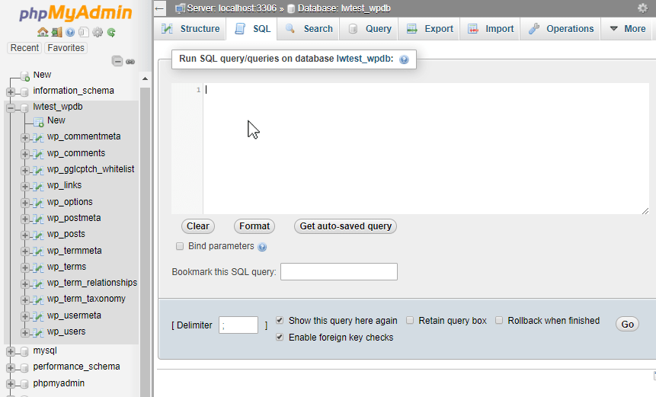Switch to the Query tab

[369, 29]
